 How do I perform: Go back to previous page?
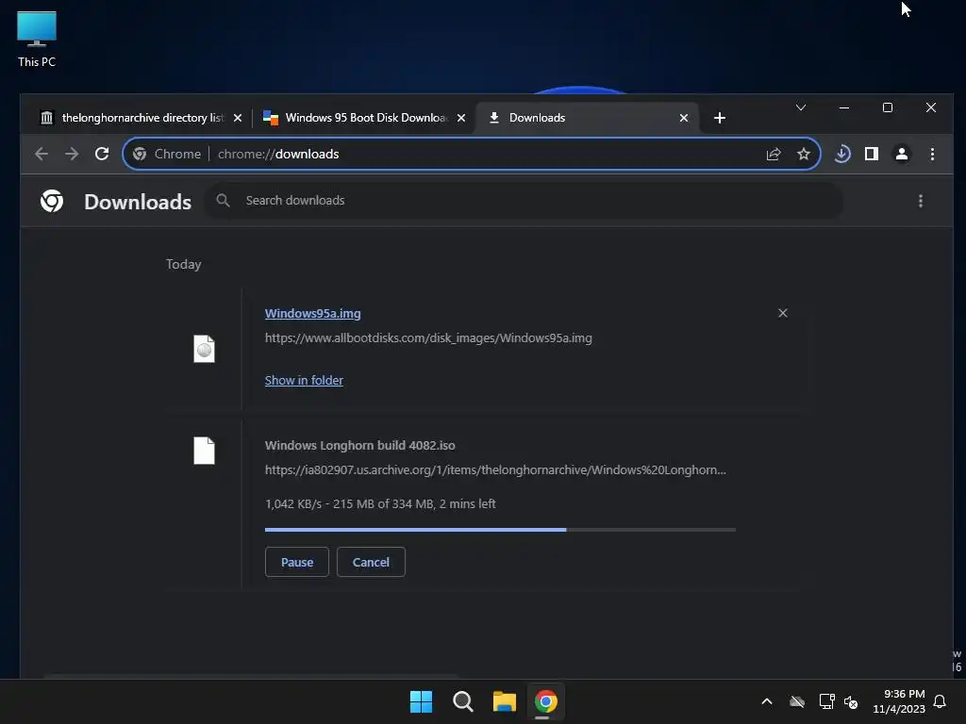[x=42, y=154]
